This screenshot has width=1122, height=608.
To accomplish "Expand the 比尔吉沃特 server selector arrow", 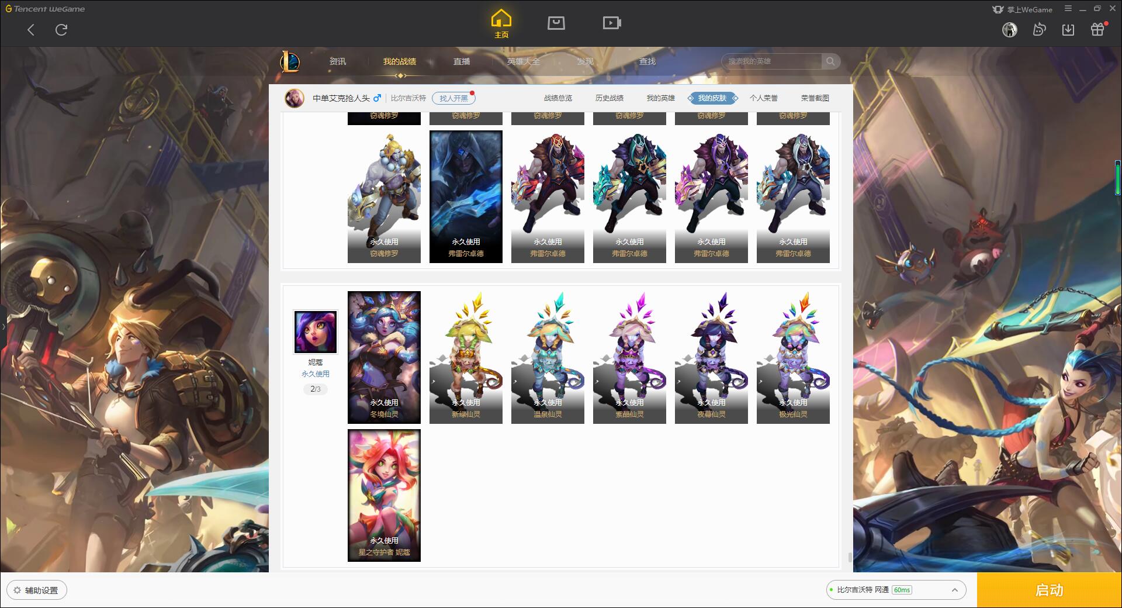I will point(954,590).
